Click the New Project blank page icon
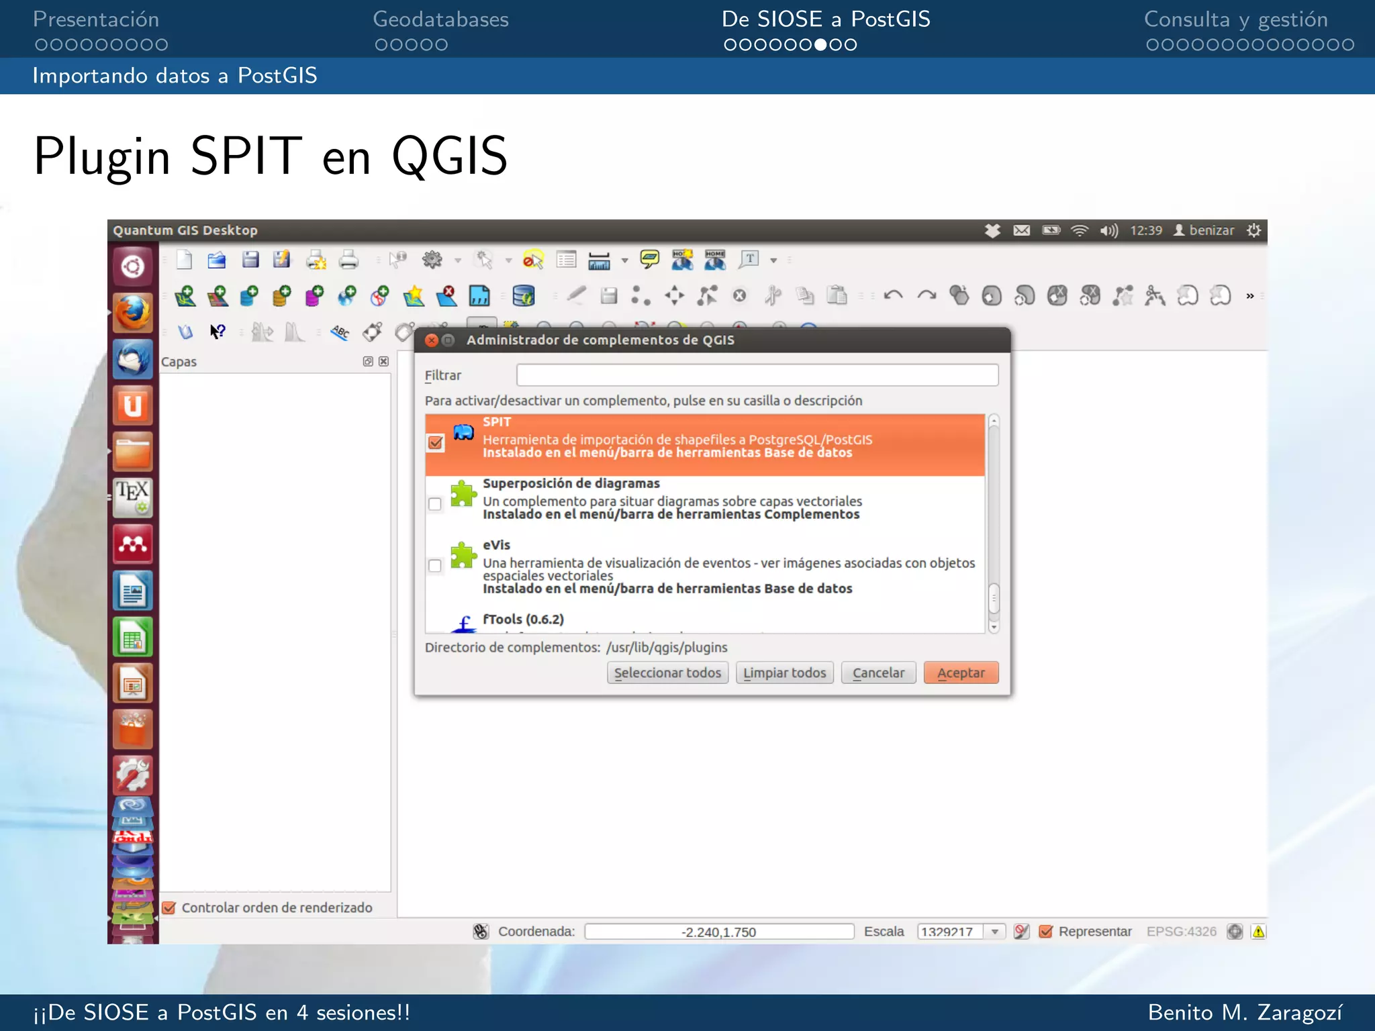Viewport: 1375px width, 1031px height. click(x=184, y=260)
